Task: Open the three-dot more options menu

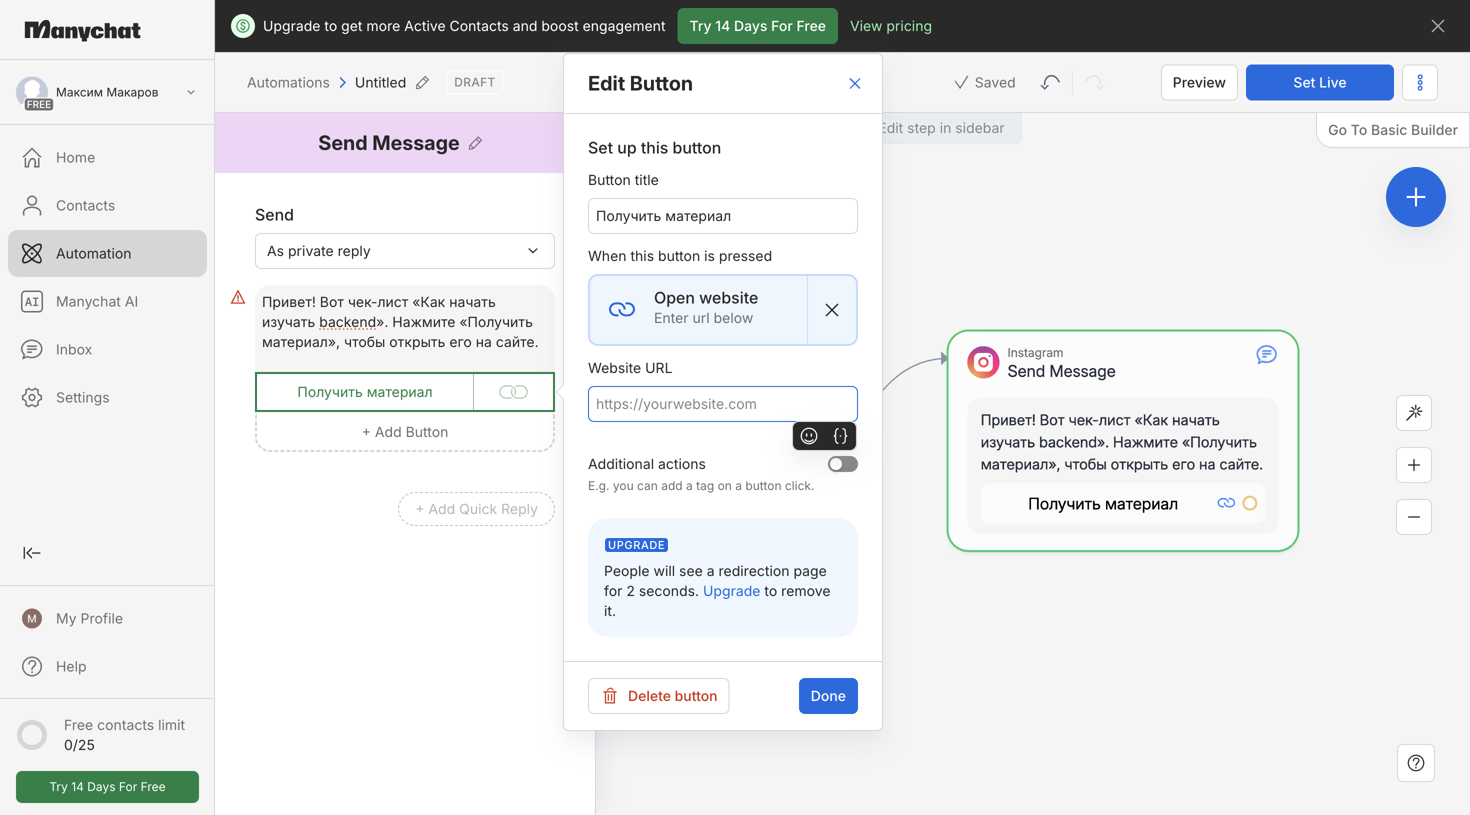Action: click(x=1419, y=82)
